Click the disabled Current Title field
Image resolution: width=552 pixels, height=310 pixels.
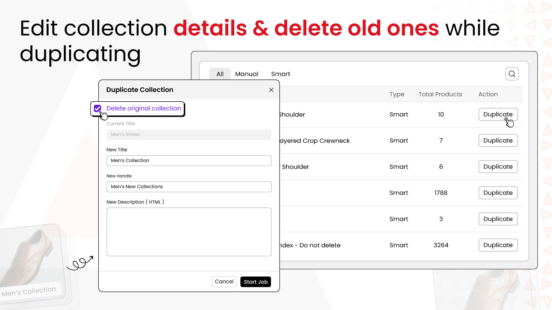[189, 135]
